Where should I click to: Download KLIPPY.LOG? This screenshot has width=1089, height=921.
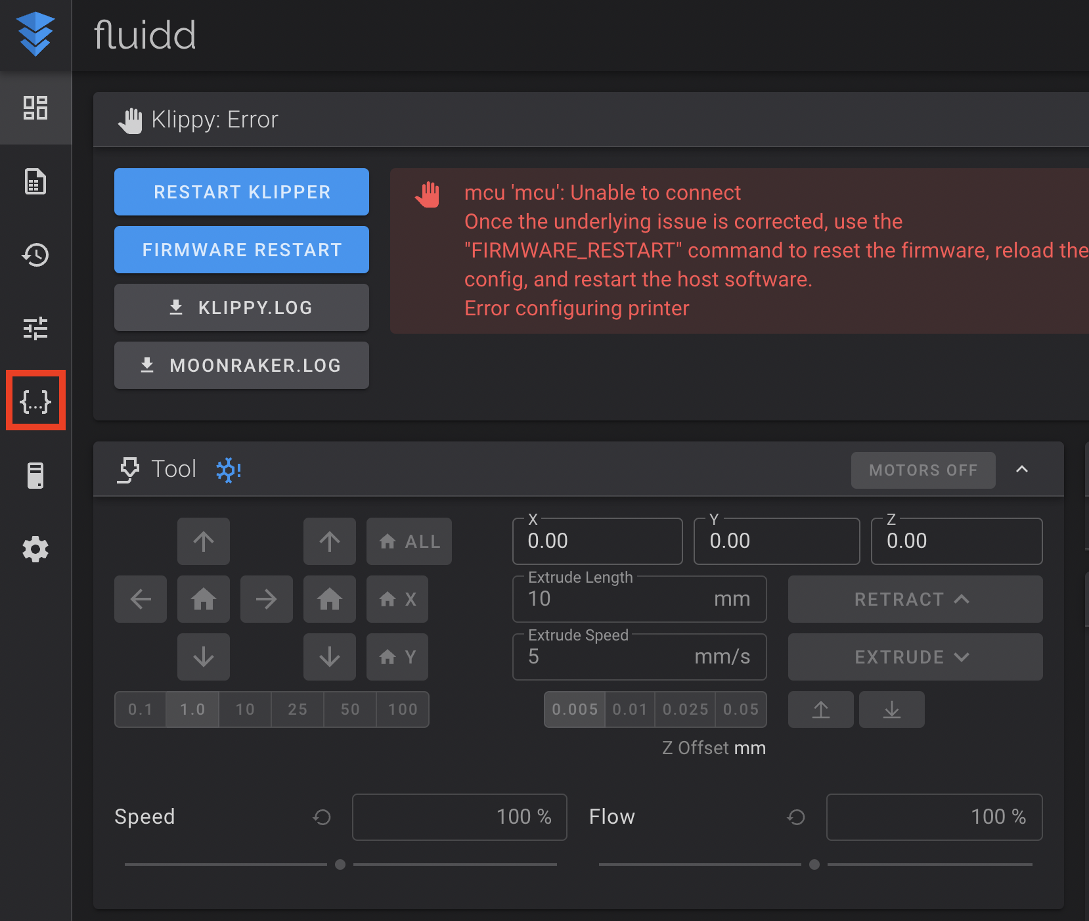coord(242,307)
